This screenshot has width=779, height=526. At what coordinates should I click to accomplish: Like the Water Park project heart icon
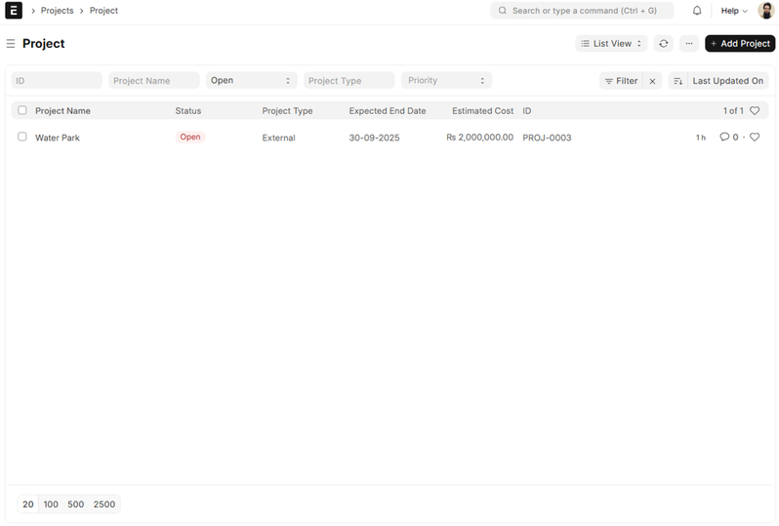(x=755, y=138)
